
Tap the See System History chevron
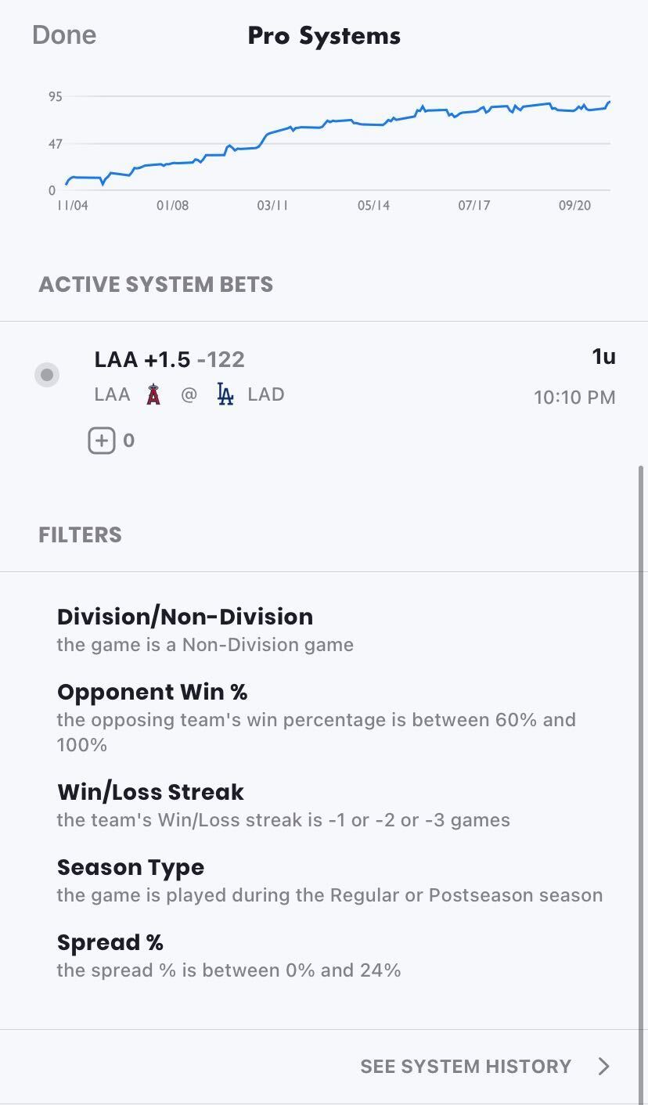[603, 1067]
